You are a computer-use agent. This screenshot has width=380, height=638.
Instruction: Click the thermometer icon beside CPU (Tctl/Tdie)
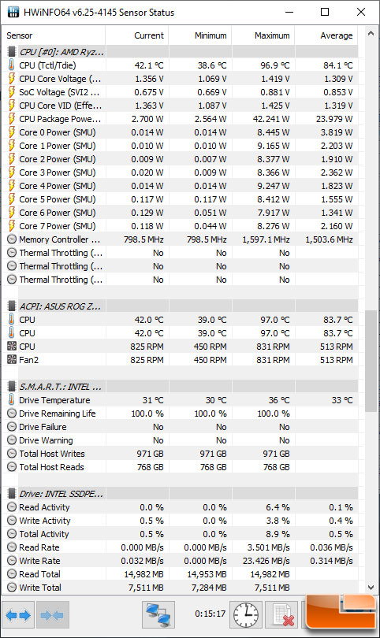pyautogui.click(x=11, y=65)
